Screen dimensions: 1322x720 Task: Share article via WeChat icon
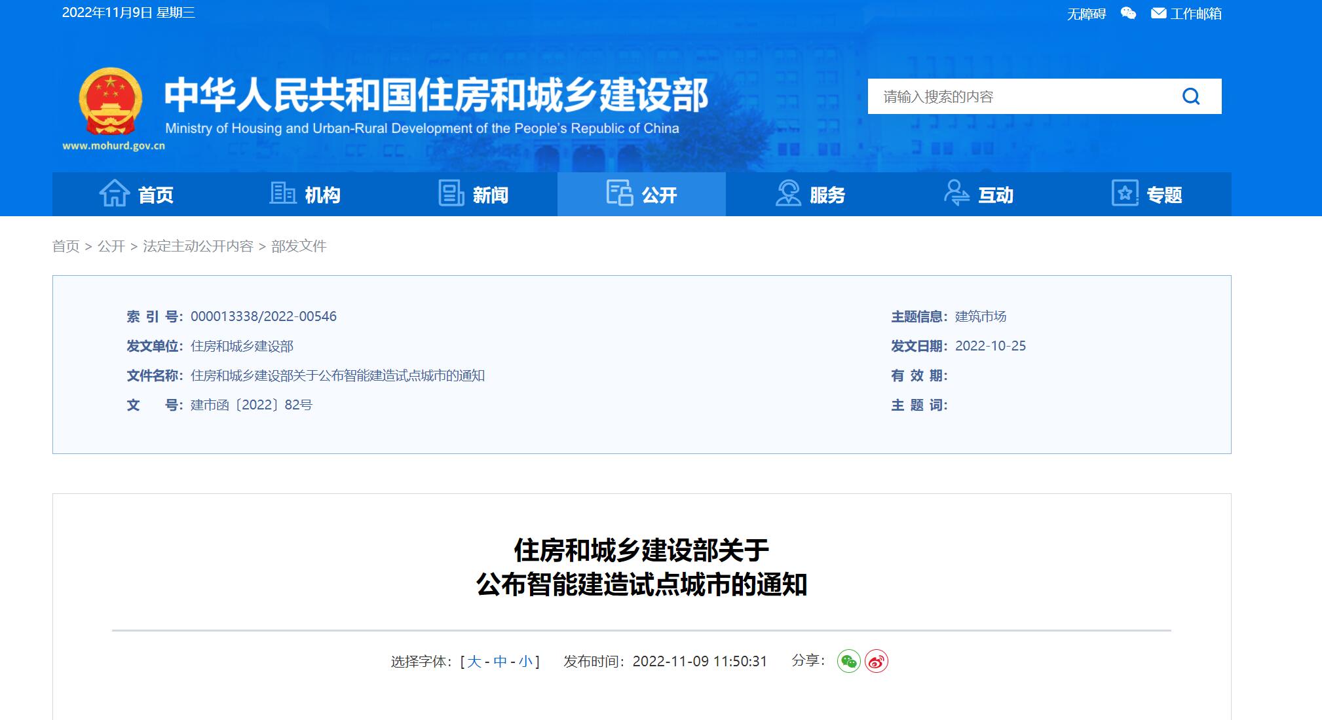[848, 661]
